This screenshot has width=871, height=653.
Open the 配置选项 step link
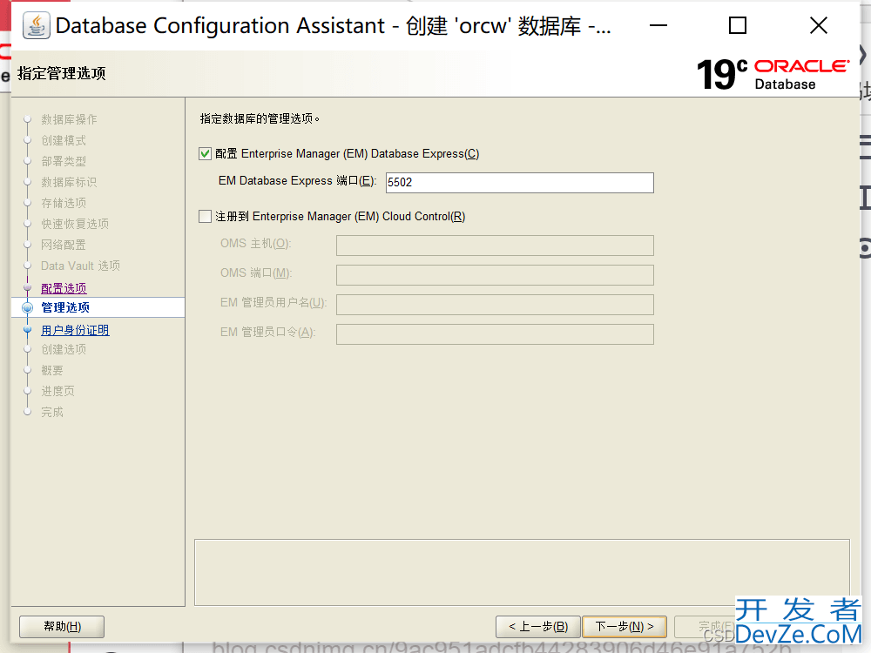point(64,288)
